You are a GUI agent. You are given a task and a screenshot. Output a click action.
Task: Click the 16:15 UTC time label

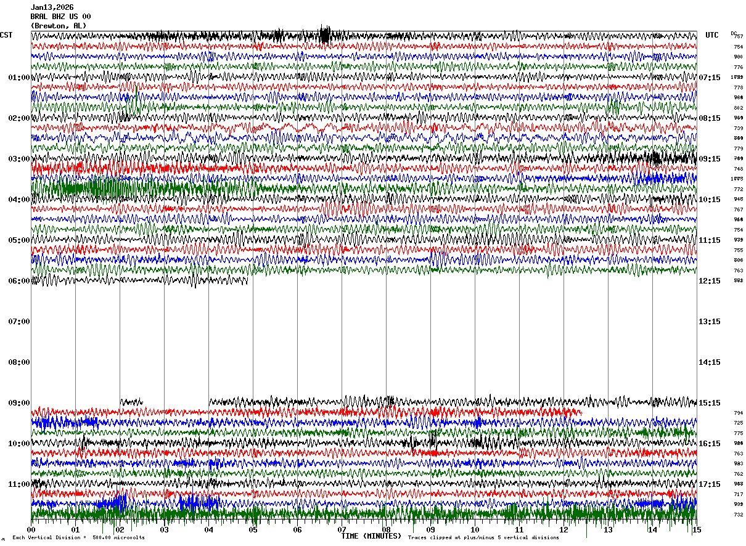710,444
